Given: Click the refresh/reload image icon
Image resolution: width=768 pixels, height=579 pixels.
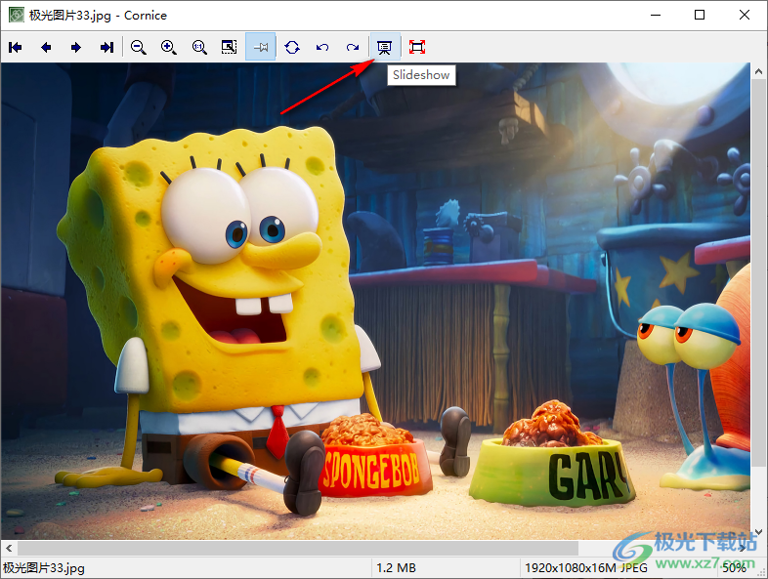Looking at the screenshot, I should (292, 47).
